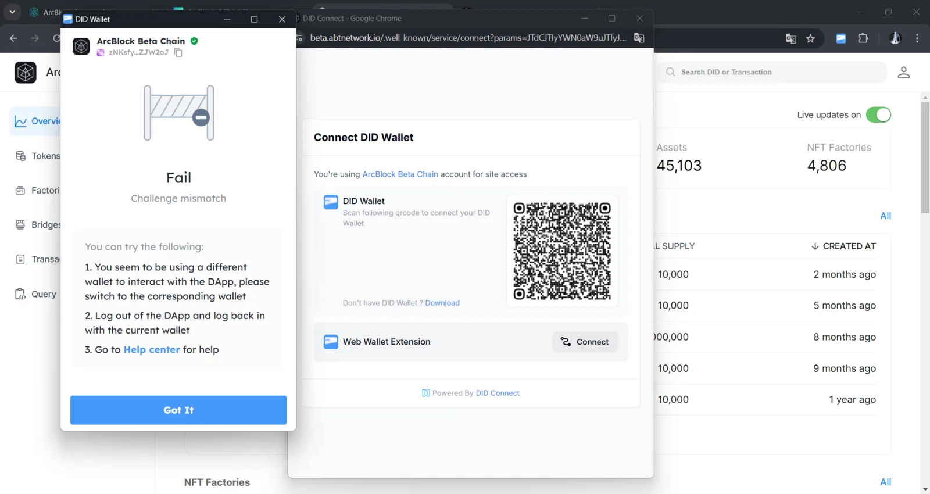The height and width of the screenshot is (494, 930).
Task: Go forward in the main Chrome window
Action: coord(35,38)
